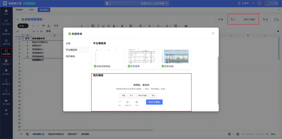Toggle underline formatting

coord(103,26)
